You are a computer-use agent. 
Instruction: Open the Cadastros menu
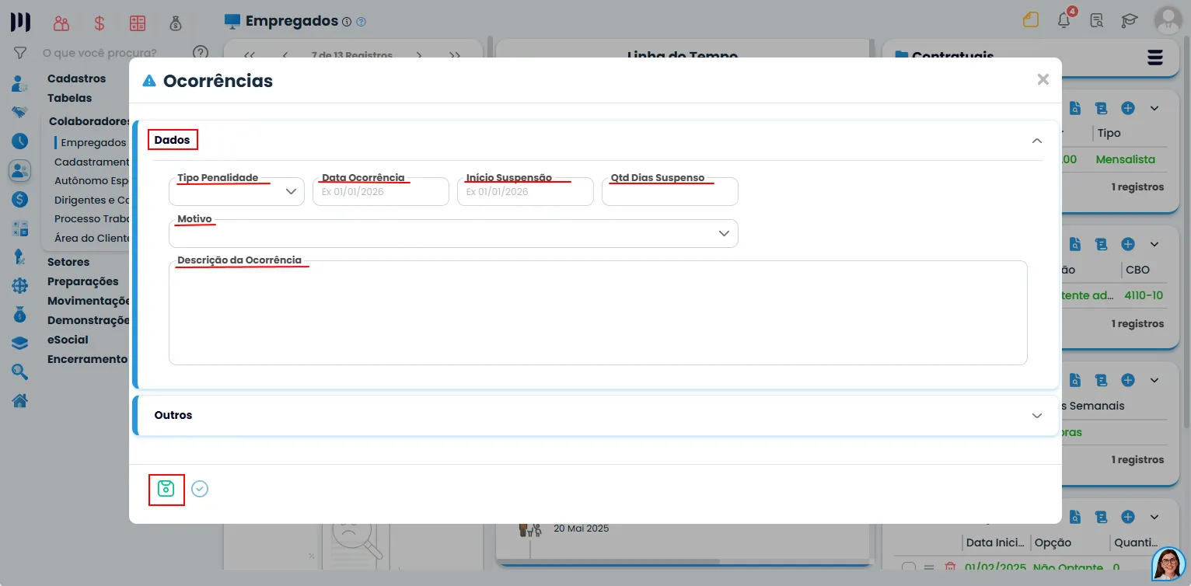76,78
